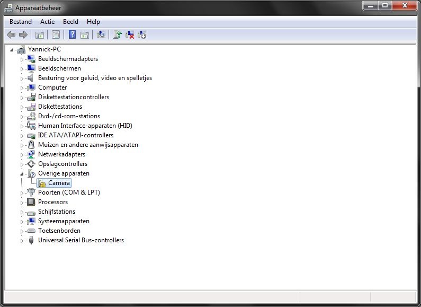
Task: Expand the IDE ATA/ATAPI-controllers arrow
Action: point(22,136)
